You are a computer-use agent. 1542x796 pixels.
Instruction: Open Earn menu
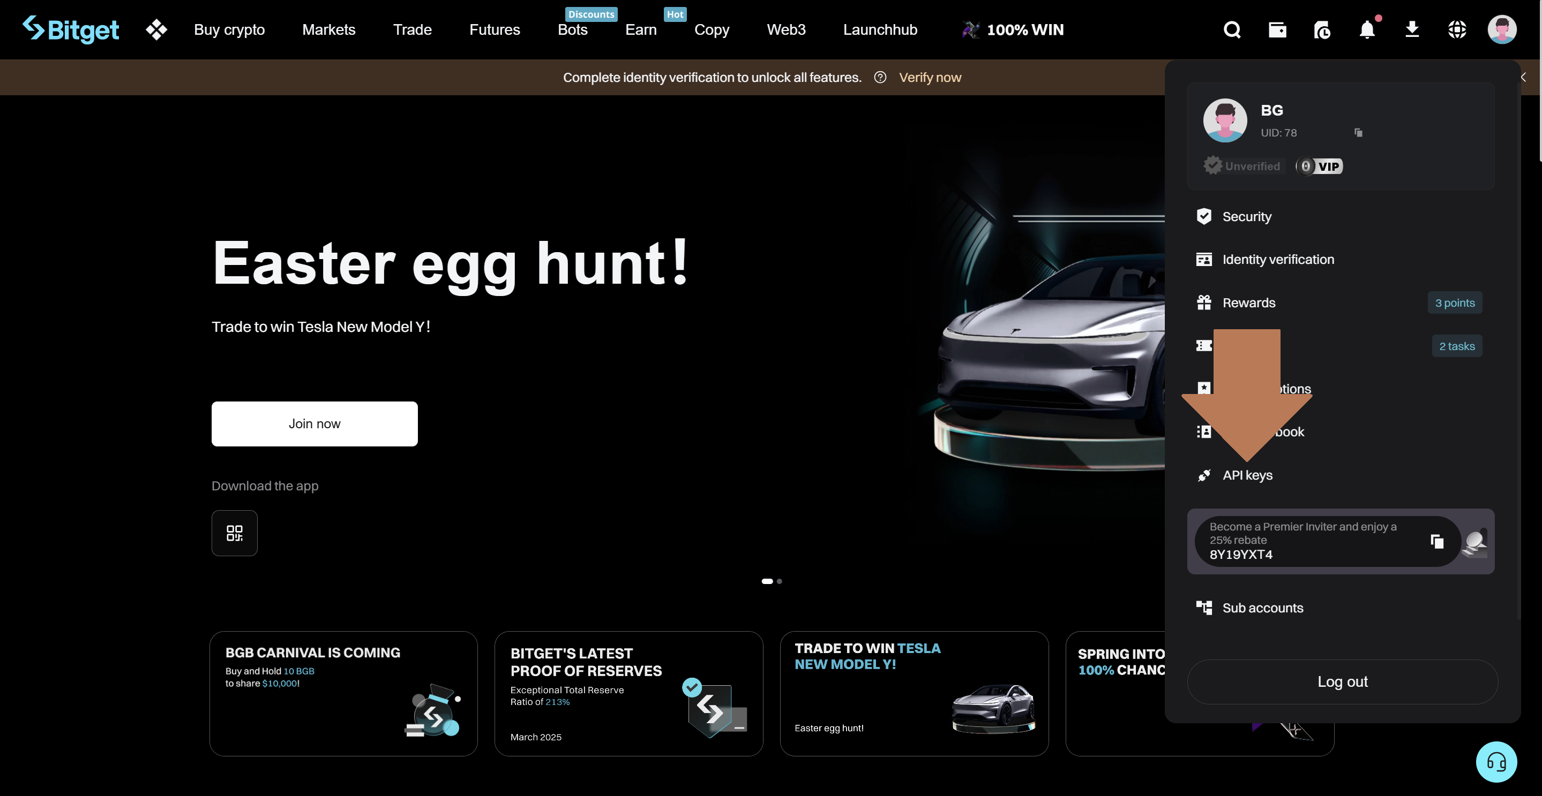coord(641,29)
